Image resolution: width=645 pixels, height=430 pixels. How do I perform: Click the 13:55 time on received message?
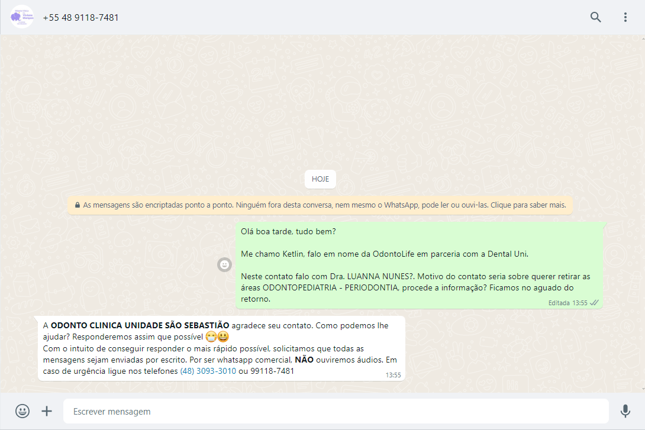[x=393, y=375]
